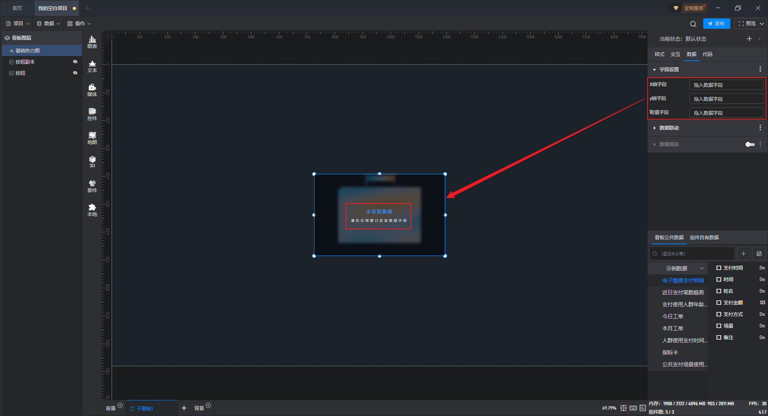Viewport: 768px width, 416px height.
Task: Open the 媒体 media component panel
Action: pos(92,90)
